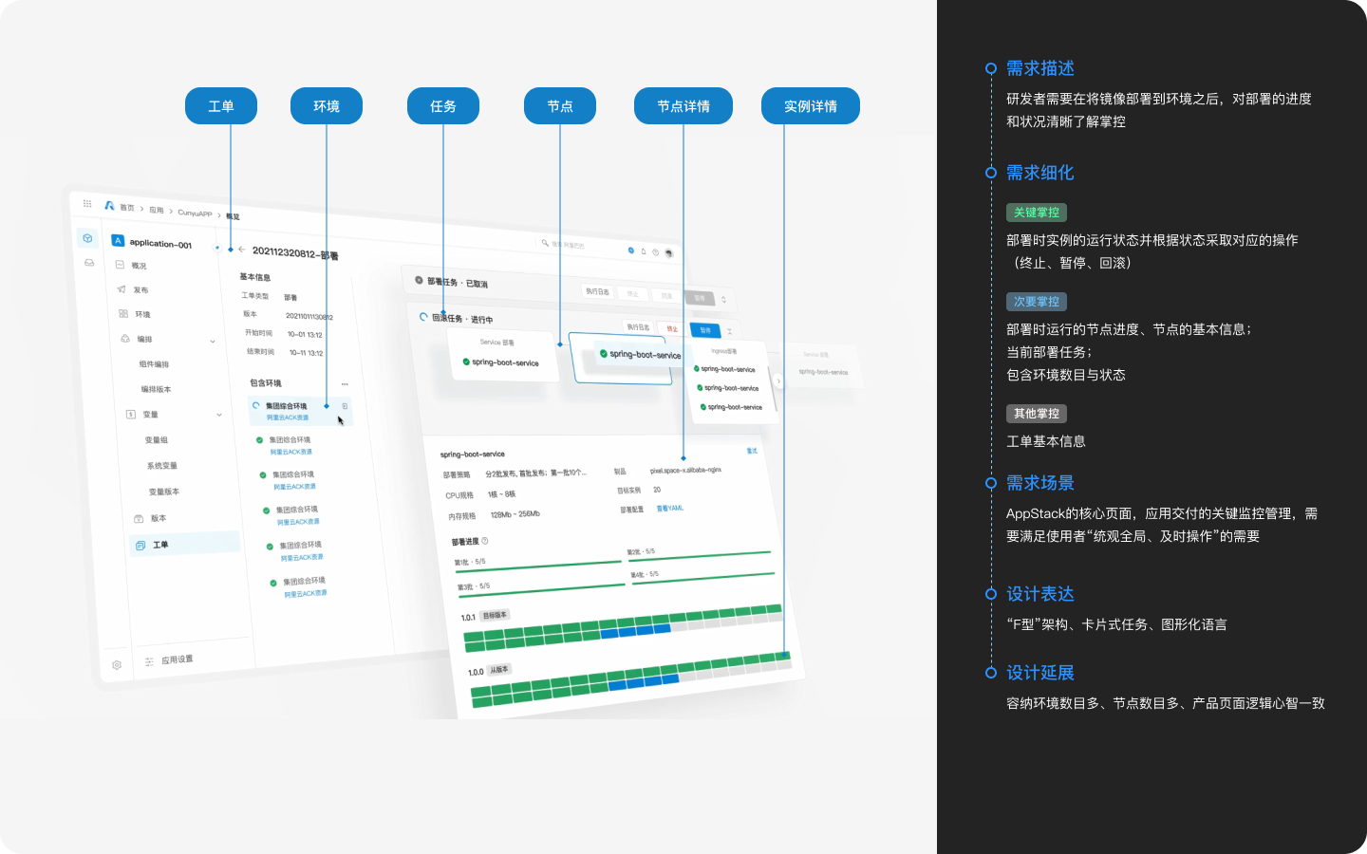The image size is (1367, 854).
Task: Select the highlighted spring-boot-service node card
Action: point(623,358)
